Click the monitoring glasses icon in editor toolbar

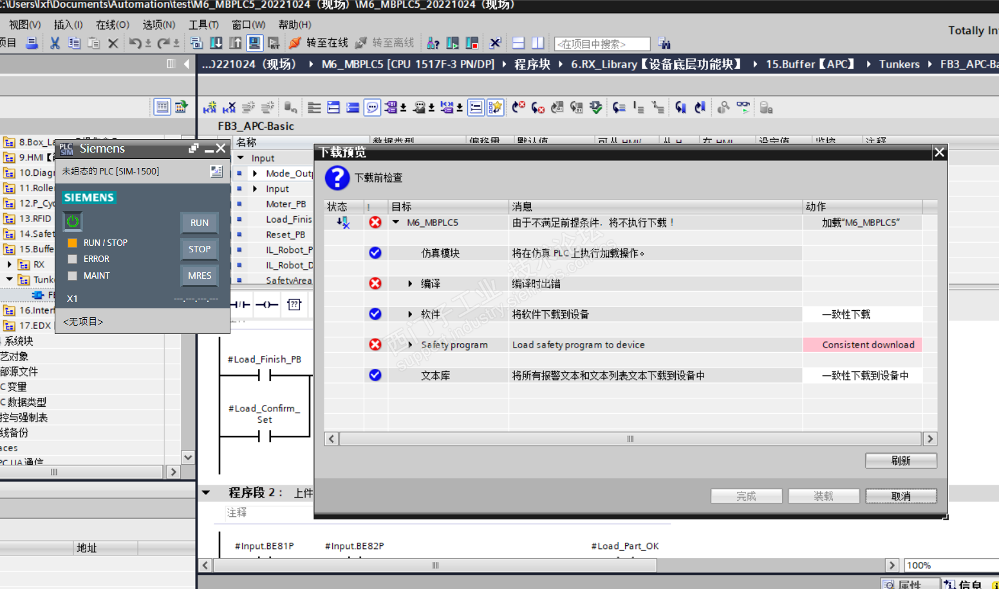click(x=743, y=108)
